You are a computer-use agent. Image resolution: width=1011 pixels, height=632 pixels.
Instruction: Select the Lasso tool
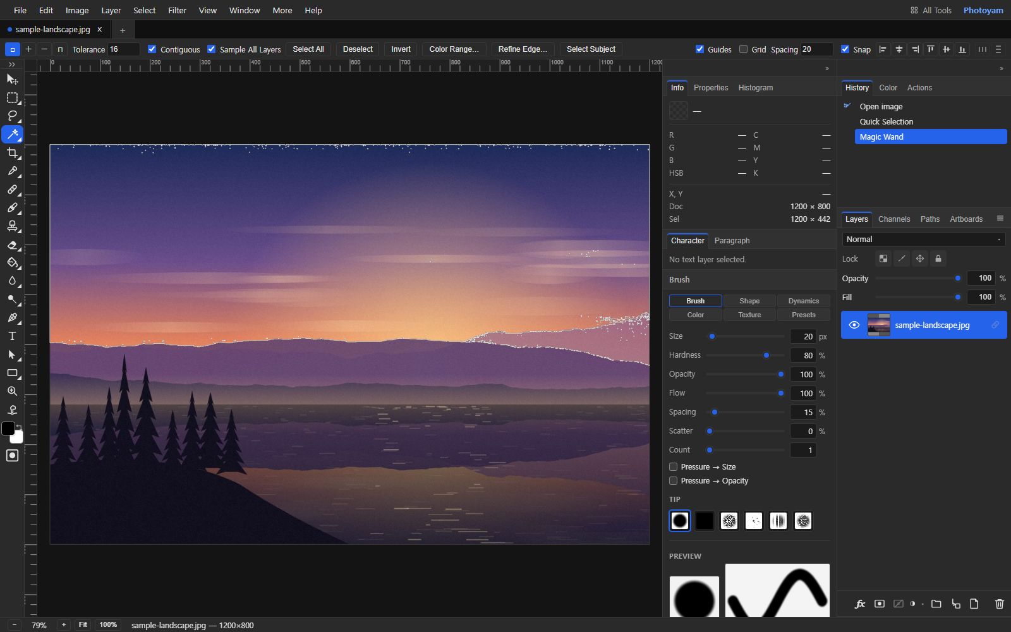[x=12, y=116]
